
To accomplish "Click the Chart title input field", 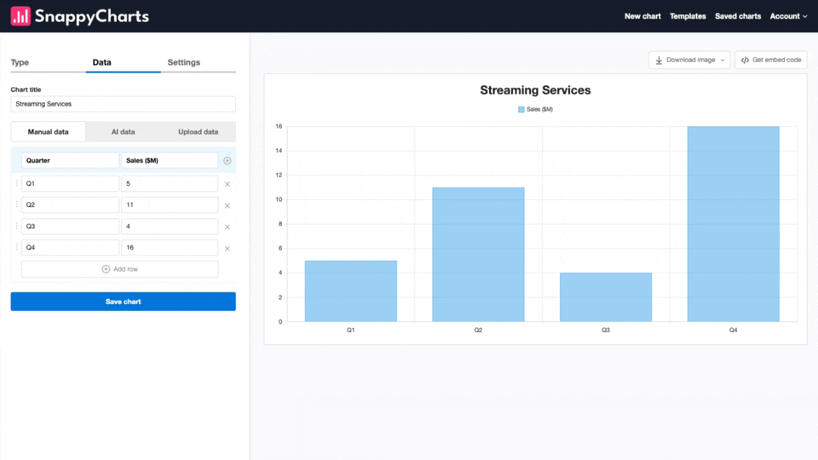I will point(123,104).
